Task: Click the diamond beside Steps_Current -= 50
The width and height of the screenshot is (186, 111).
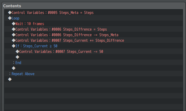Action: [x=17, y=51]
